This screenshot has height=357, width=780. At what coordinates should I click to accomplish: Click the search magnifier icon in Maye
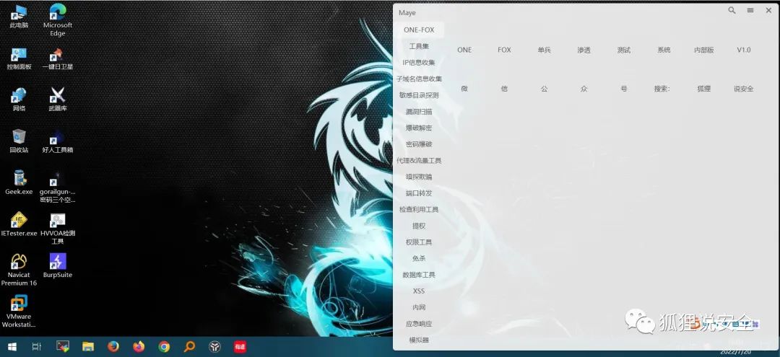pos(732,10)
